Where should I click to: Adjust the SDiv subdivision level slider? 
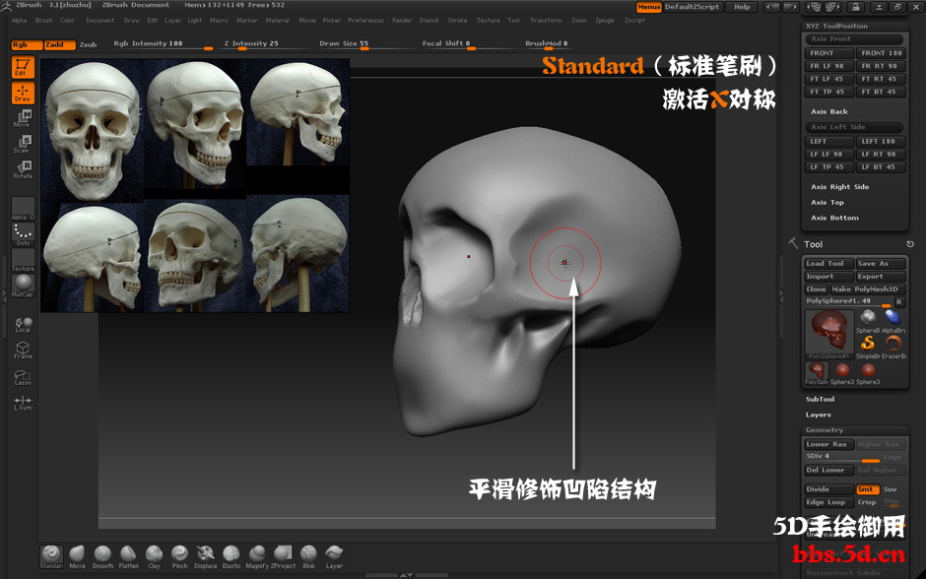tap(842, 457)
